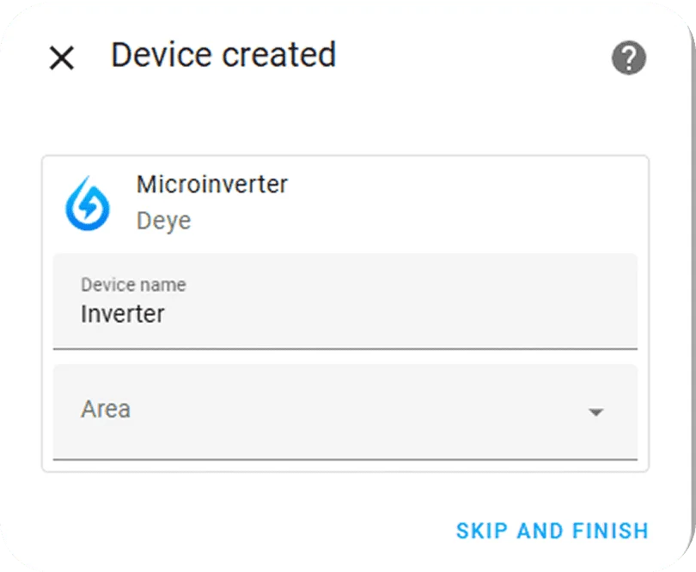Close the Device created dialog

coord(62,58)
